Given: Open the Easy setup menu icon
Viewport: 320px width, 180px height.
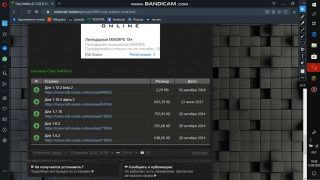Looking at the screenshot, I should [x=274, y=3].
